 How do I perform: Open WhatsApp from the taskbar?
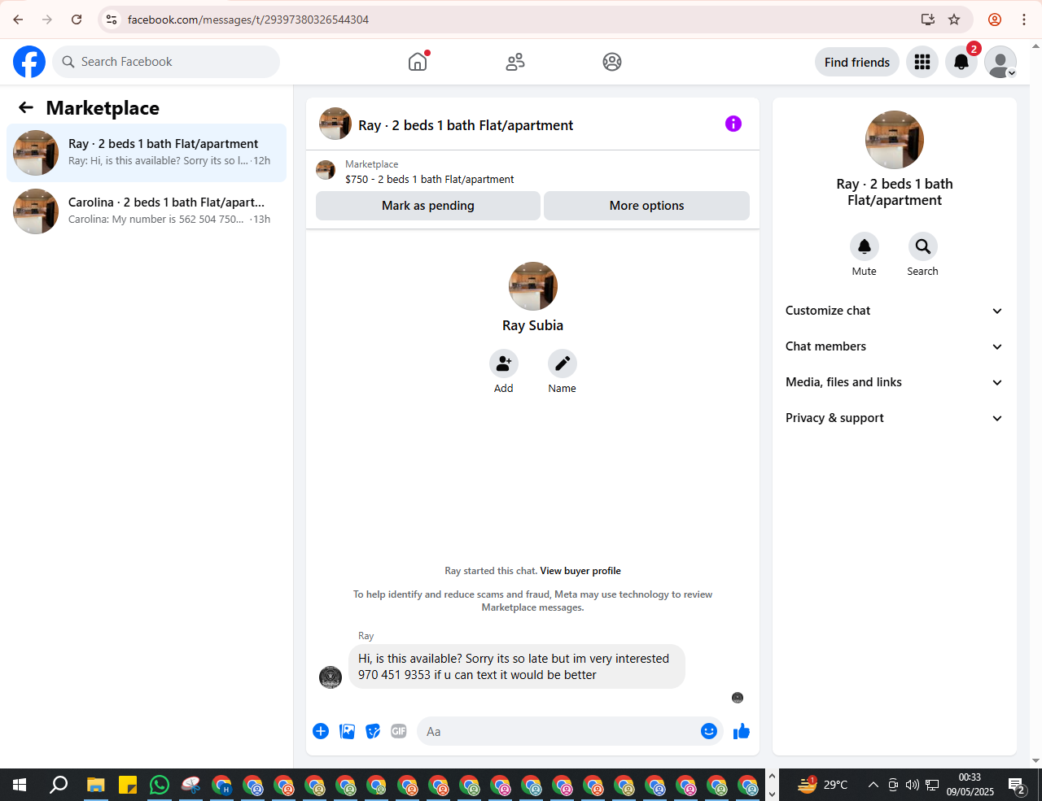point(160,785)
